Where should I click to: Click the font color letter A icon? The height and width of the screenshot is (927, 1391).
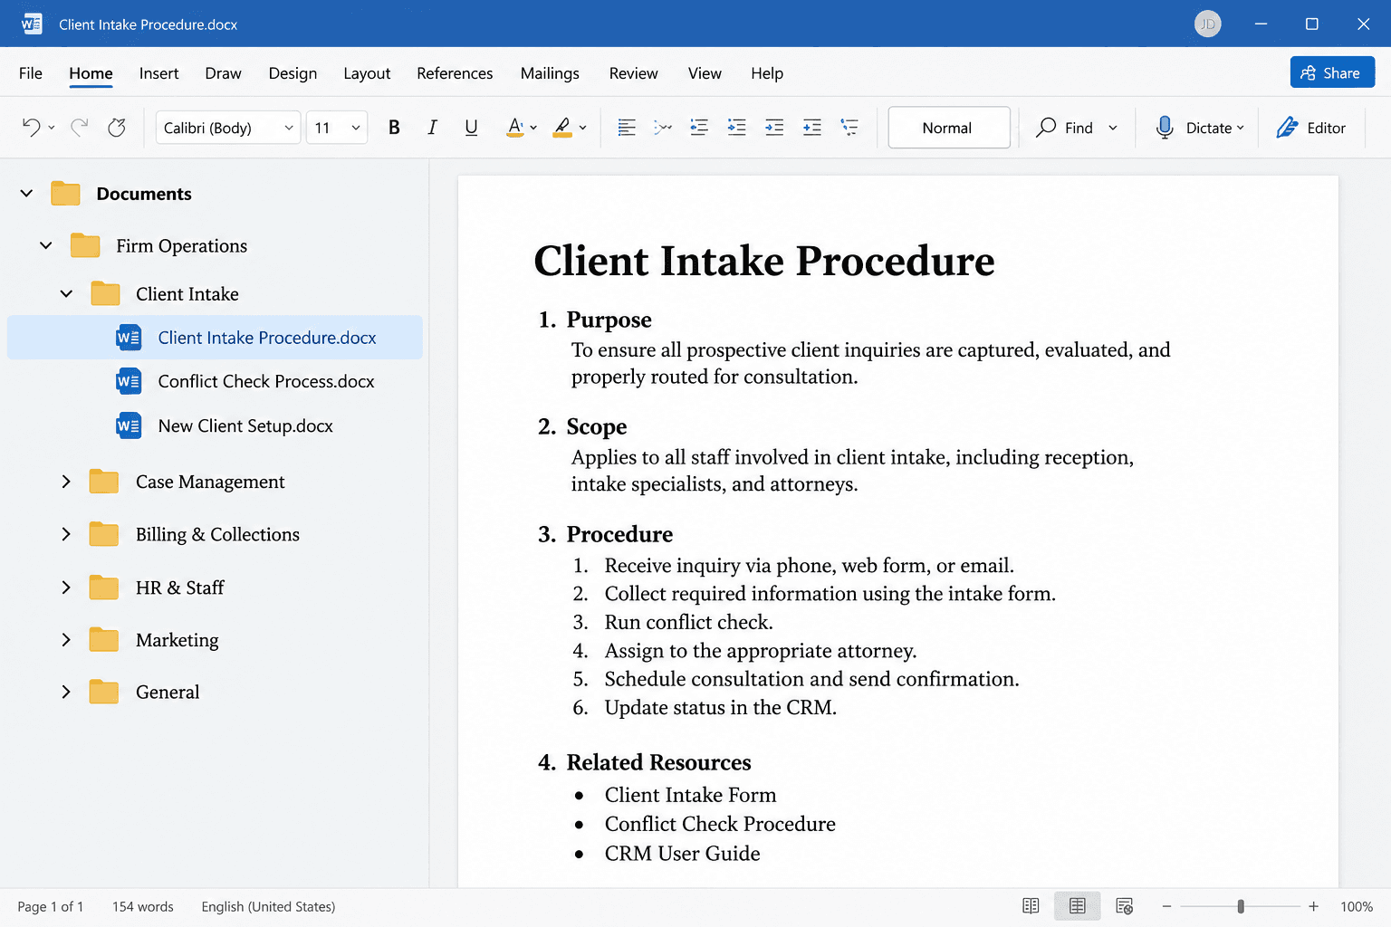coord(514,128)
